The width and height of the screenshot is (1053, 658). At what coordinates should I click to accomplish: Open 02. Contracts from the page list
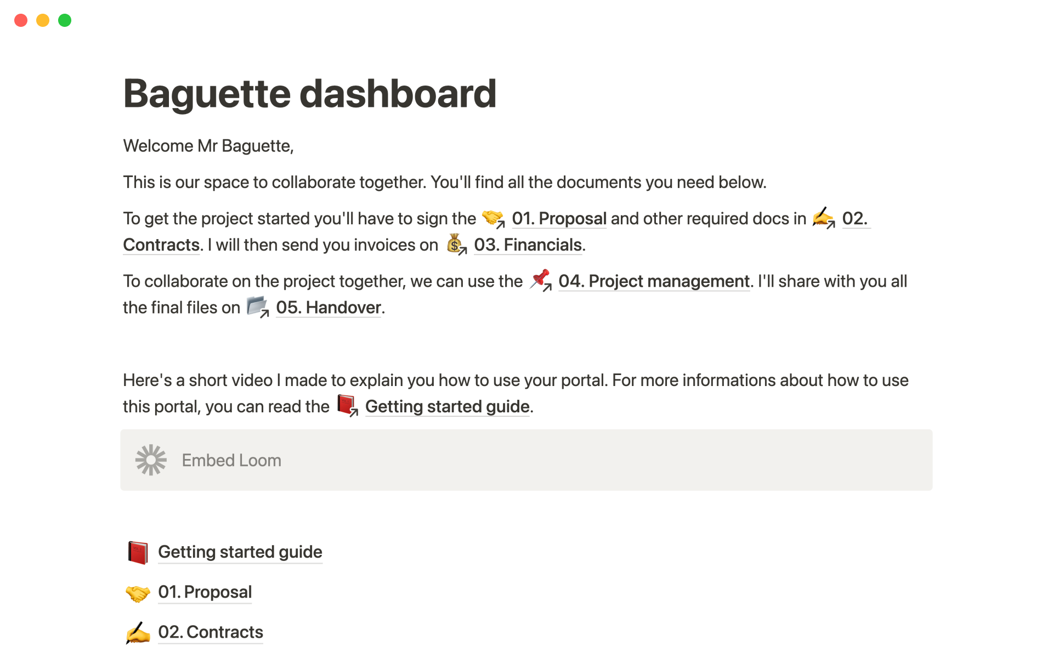[x=210, y=632]
